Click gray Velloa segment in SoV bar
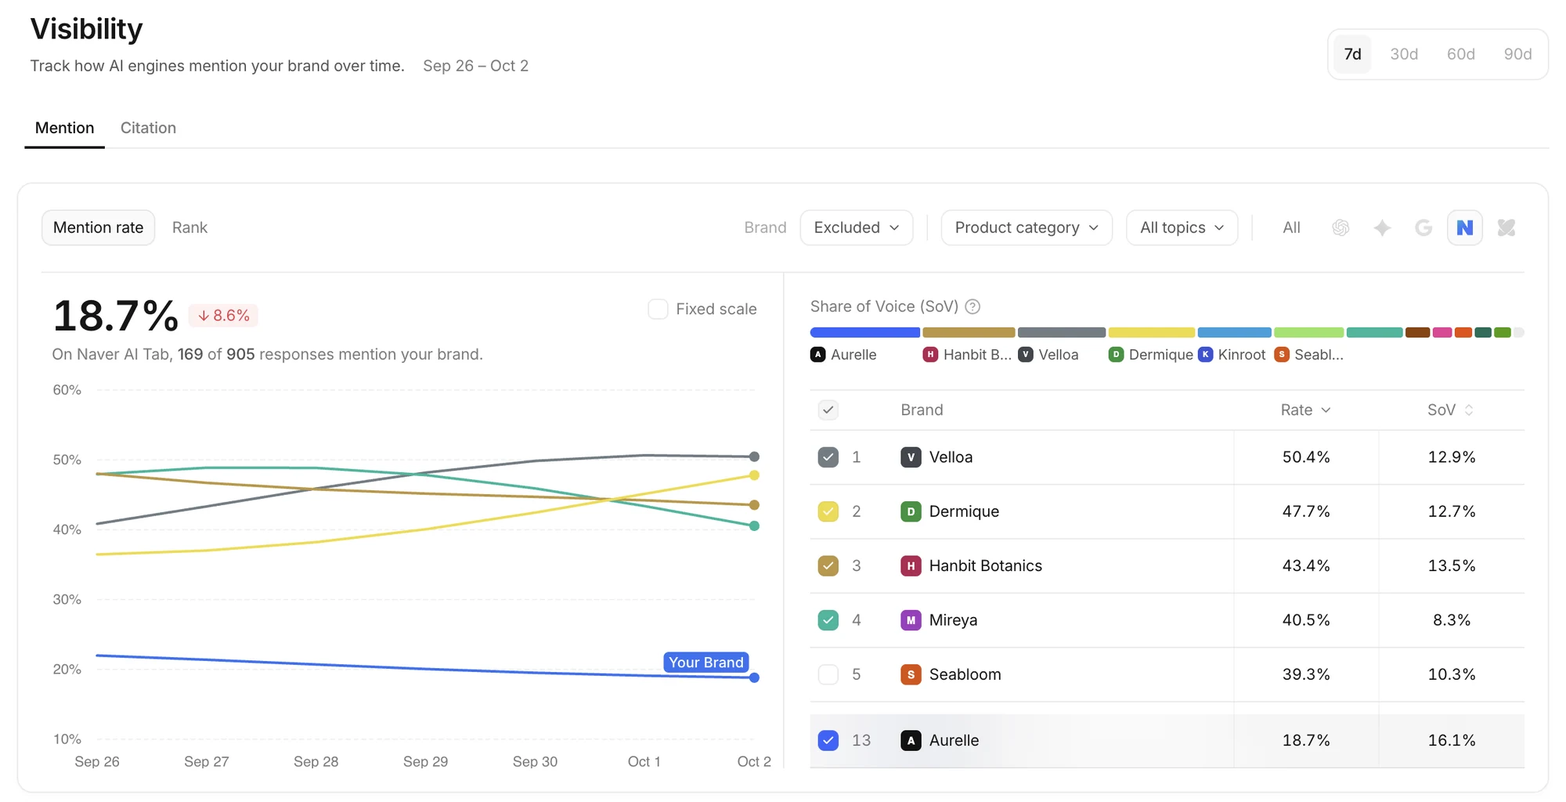This screenshot has width=1566, height=802. [1062, 333]
